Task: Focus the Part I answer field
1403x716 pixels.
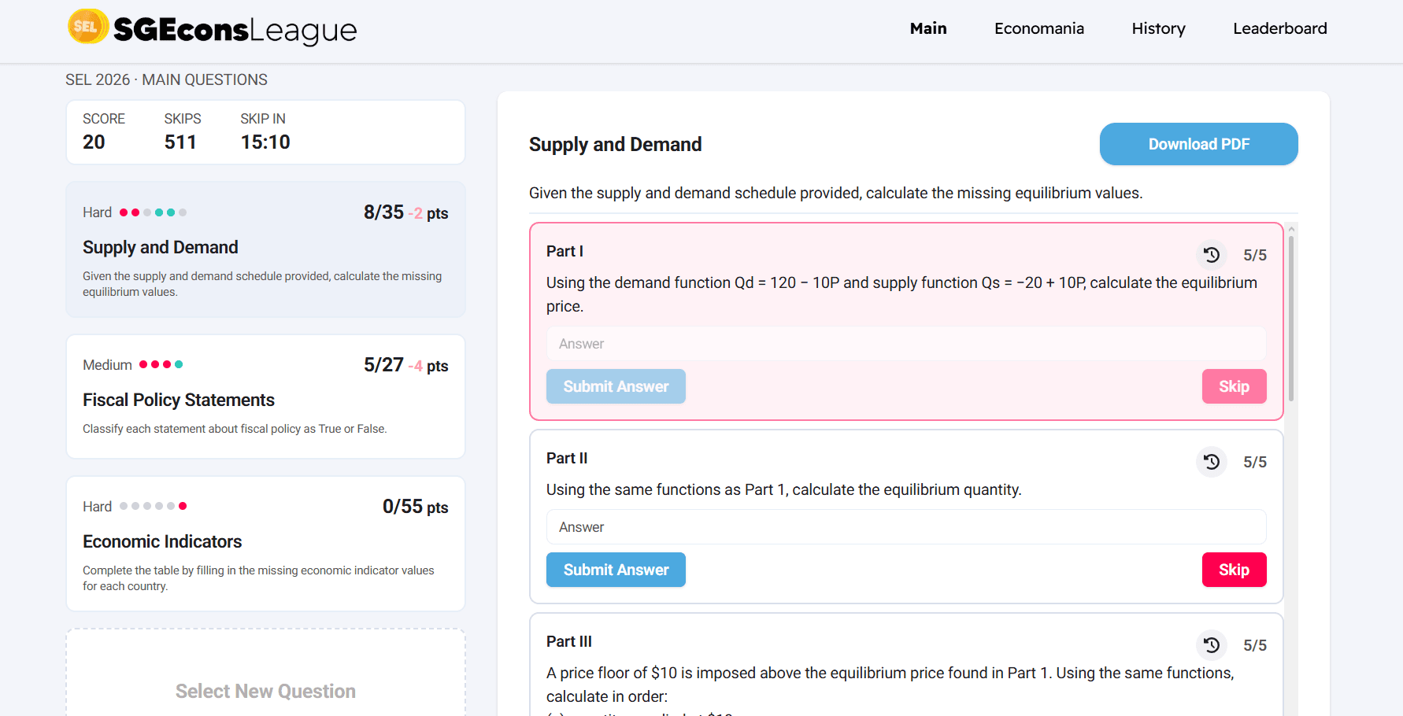Action: [x=906, y=344]
